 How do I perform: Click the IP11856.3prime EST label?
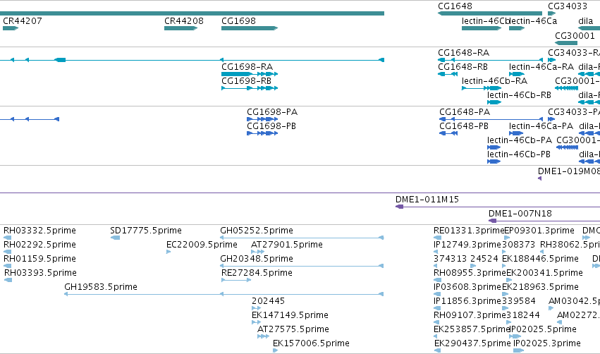coord(467,302)
